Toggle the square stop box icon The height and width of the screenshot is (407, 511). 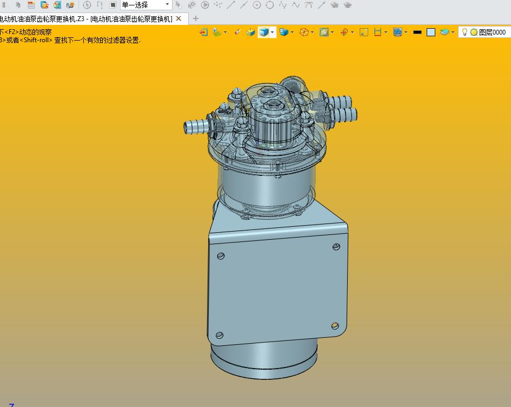pos(113,5)
